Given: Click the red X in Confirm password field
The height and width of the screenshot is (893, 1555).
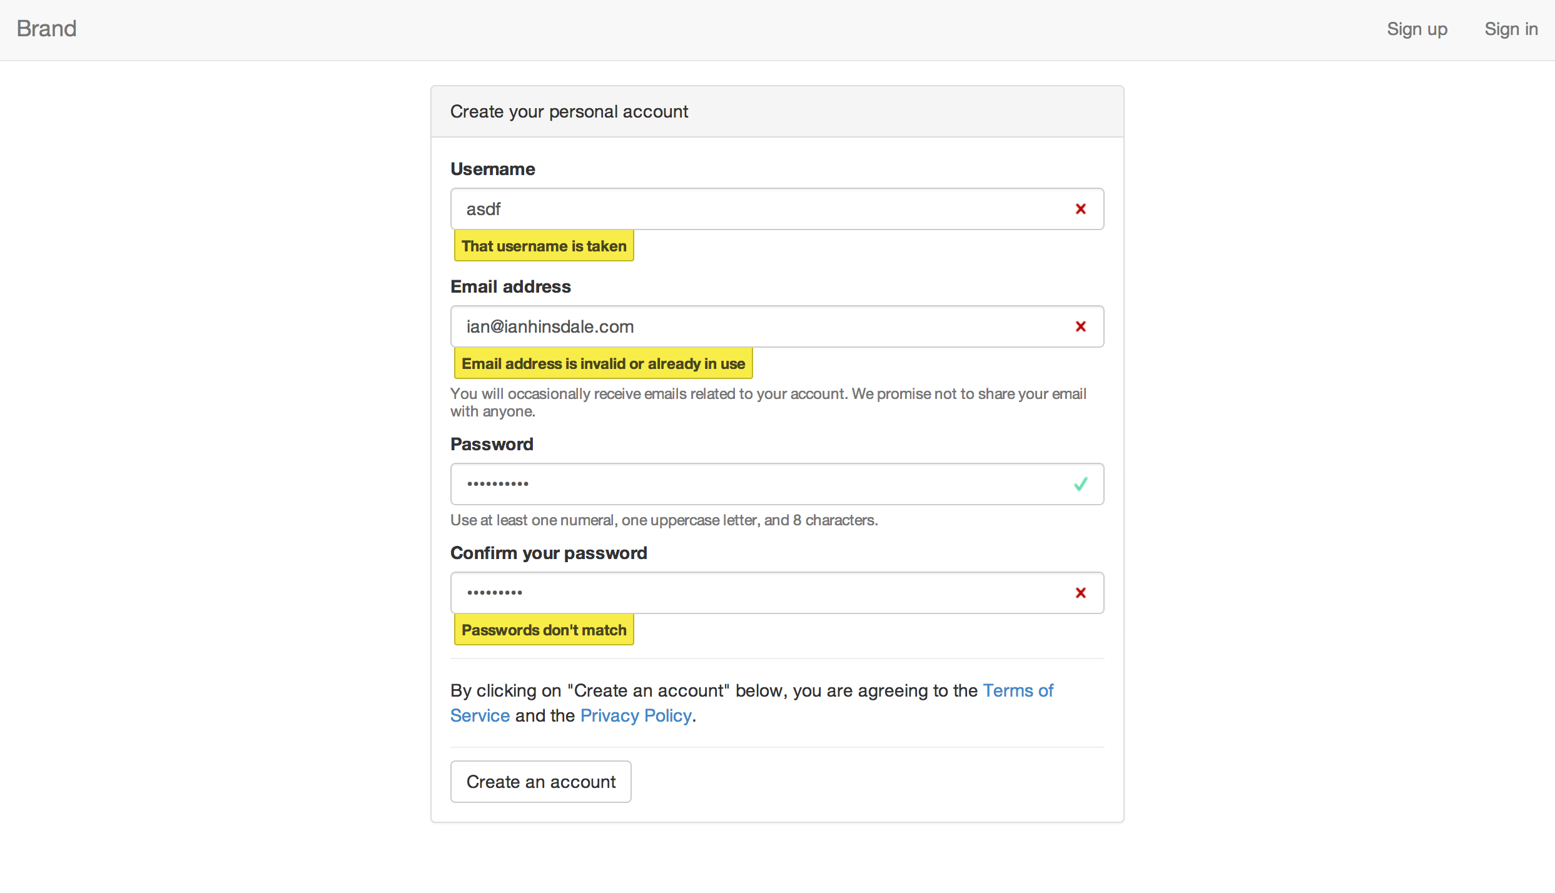Looking at the screenshot, I should pyautogui.click(x=1080, y=593).
